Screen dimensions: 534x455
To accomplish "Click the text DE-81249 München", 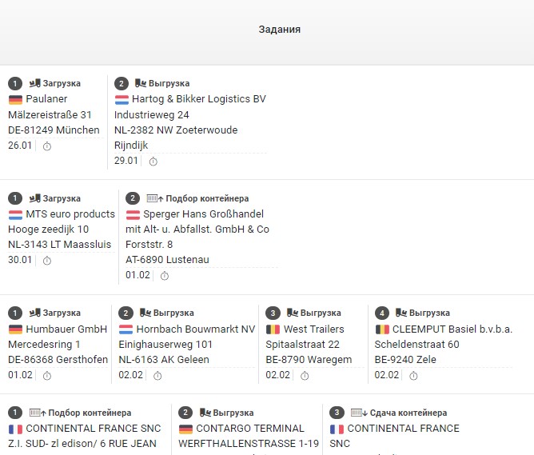I will [54, 130].
